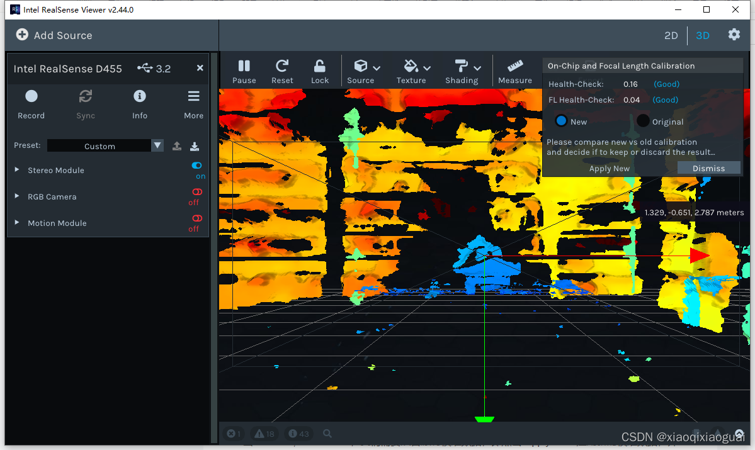Open the Preset dropdown showing Custom
This screenshot has width=755, height=450.
pos(105,146)
